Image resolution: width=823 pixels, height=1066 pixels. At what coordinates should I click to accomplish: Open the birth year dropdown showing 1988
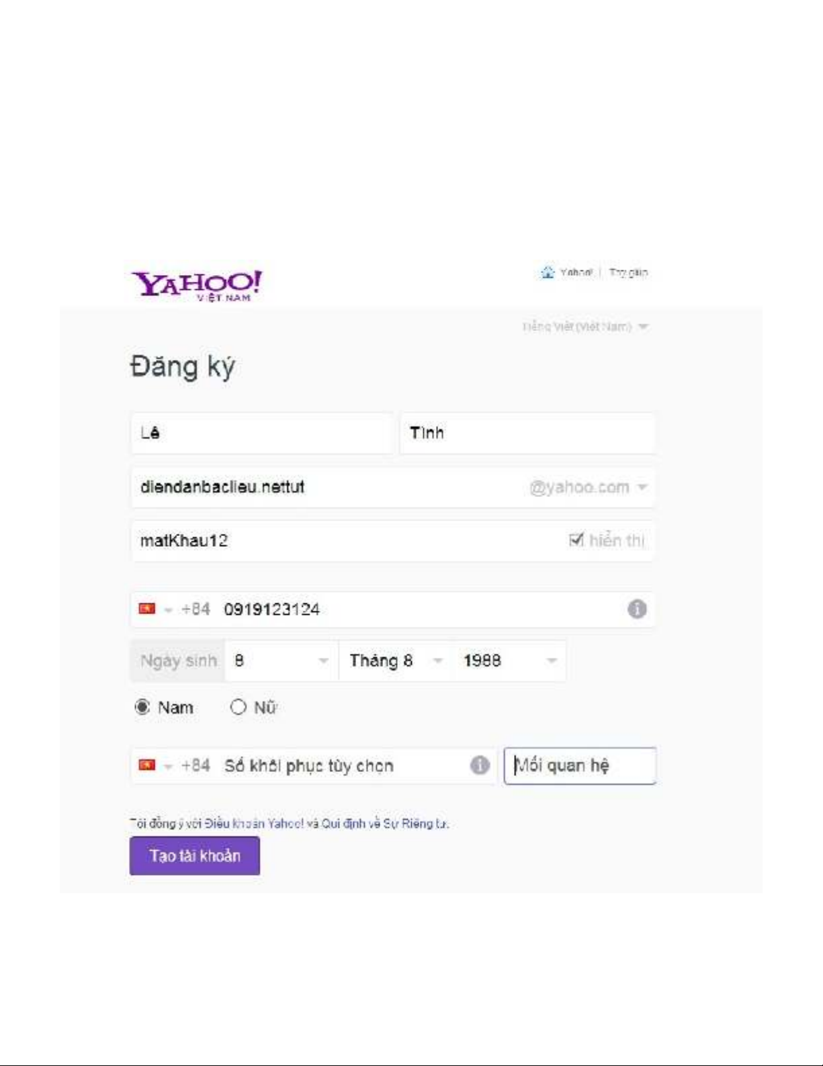pyautogui.click(x=509, y=661)
